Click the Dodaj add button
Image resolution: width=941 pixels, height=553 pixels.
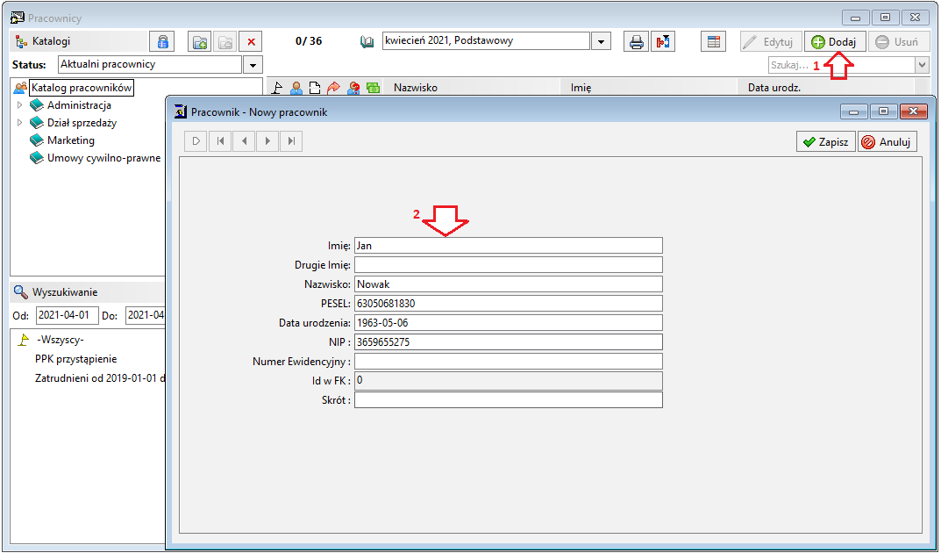(835, 42)
